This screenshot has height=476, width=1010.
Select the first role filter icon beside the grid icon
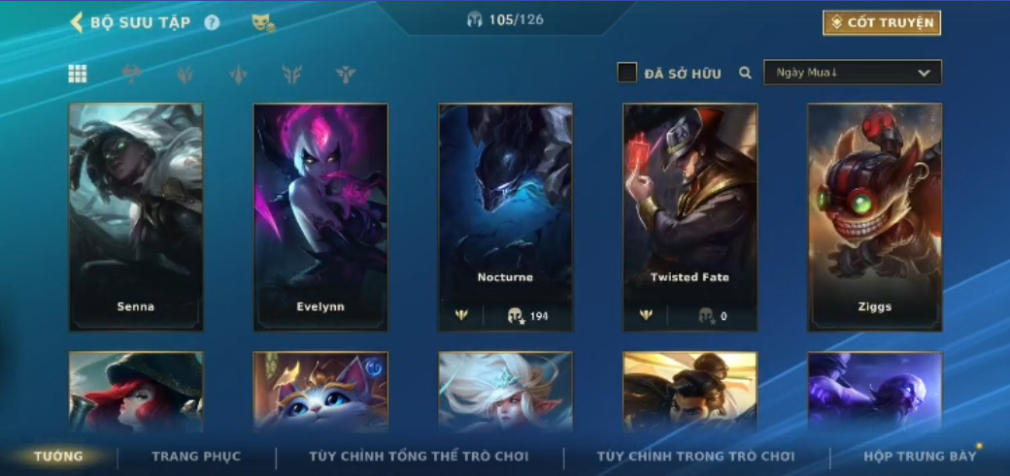point(132,74)
